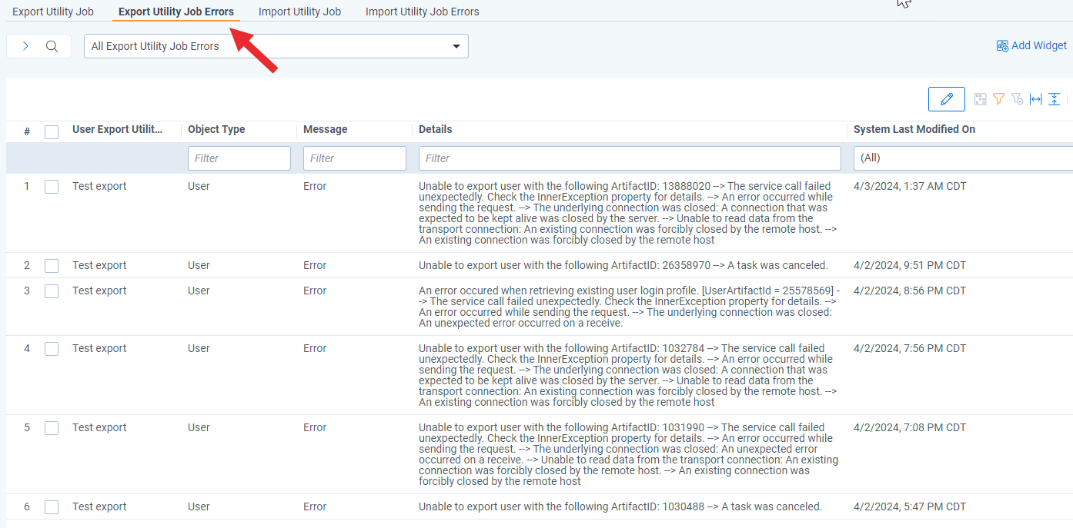
Task: Expand the side panel with the chevron arrow
Action: [x=25, y=46]
